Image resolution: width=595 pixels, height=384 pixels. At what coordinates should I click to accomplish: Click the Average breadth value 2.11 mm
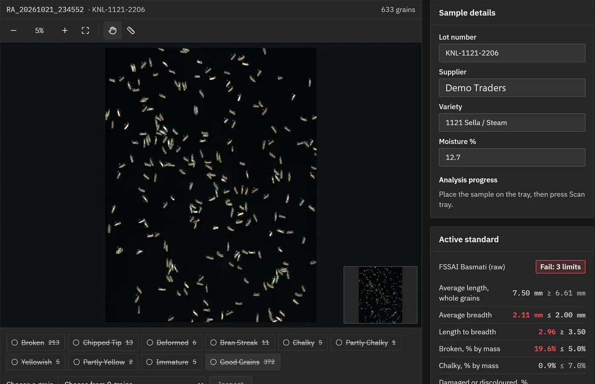(x=527, y=315)
